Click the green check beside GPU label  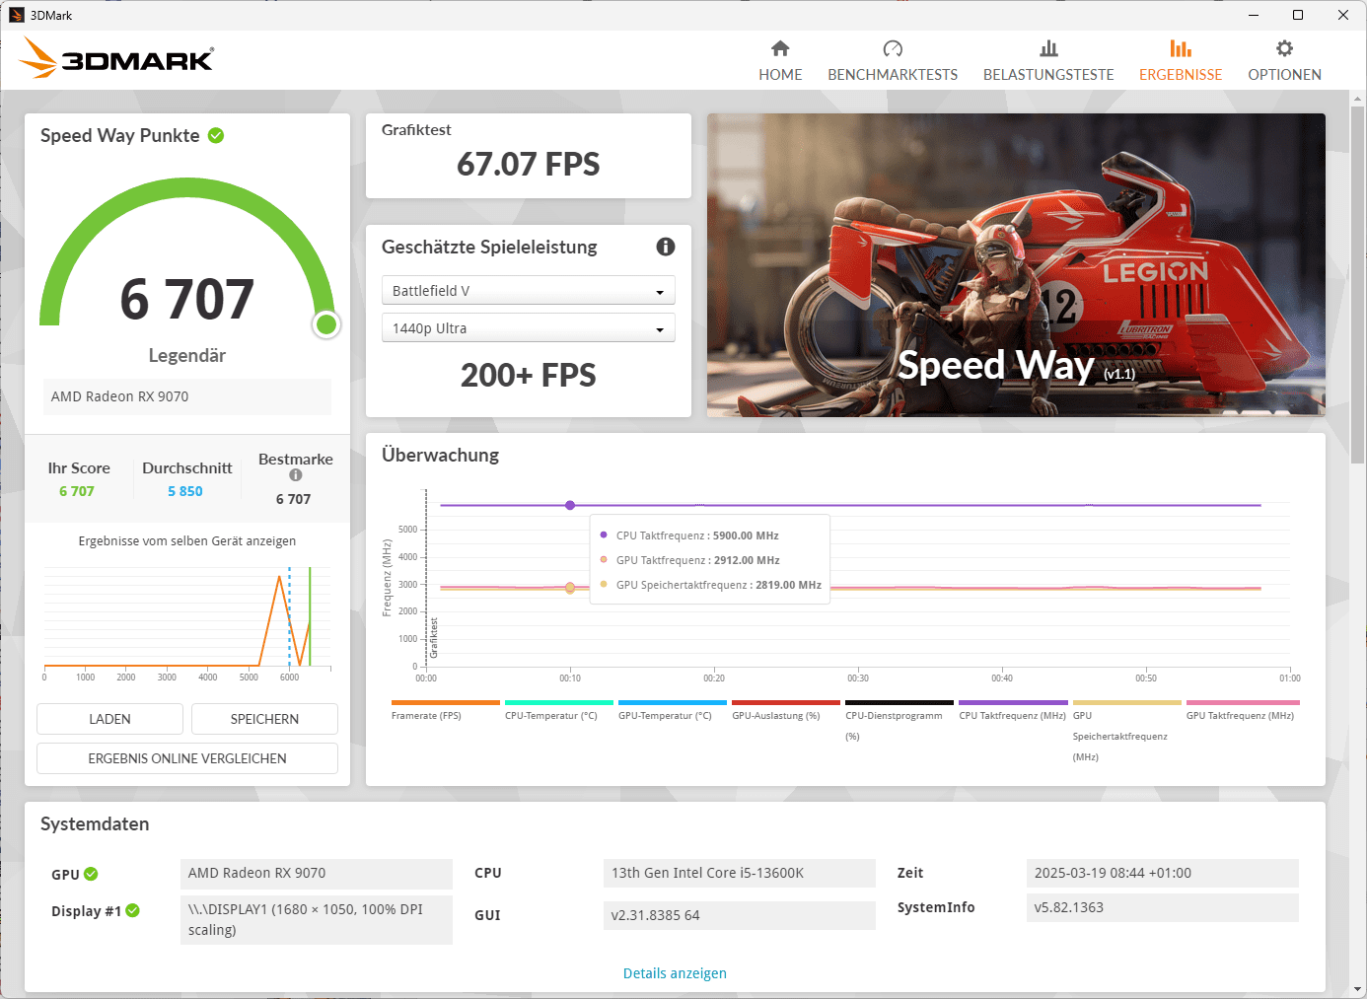(x=91, y=874)
